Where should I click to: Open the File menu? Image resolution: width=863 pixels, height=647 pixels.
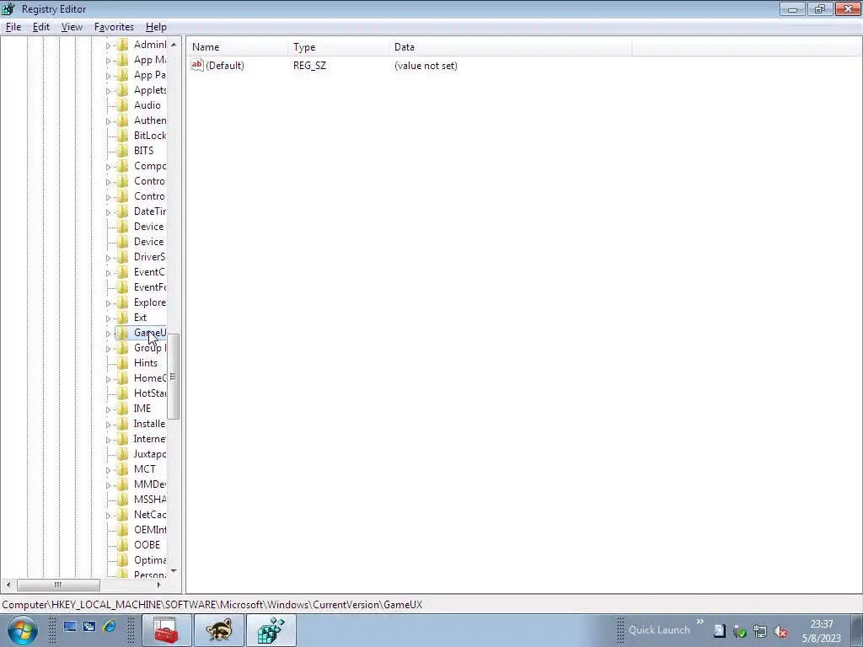pos(13,27)
